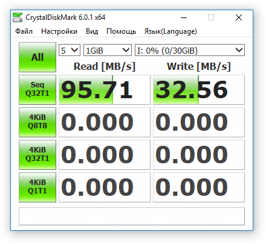Run all benchmarks with the All button
The height and width of the screenshot is (244, 266).
click(37, 57)
